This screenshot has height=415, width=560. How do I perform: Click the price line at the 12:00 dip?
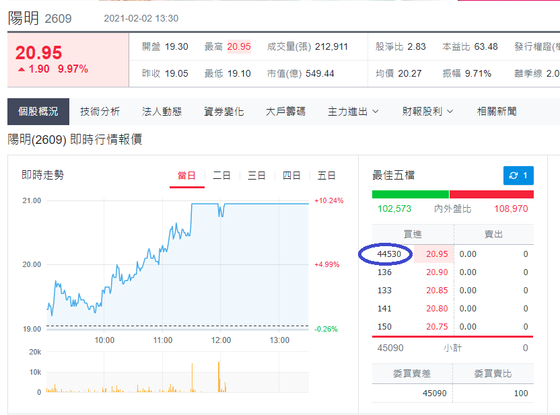tap(221, 212)
